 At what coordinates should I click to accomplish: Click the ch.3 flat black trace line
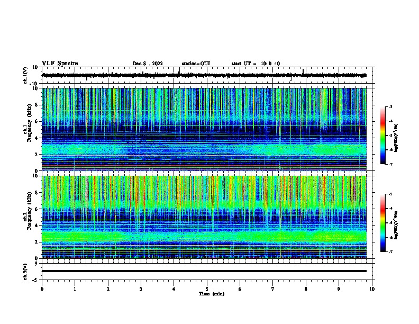click(x=204, y=271)
